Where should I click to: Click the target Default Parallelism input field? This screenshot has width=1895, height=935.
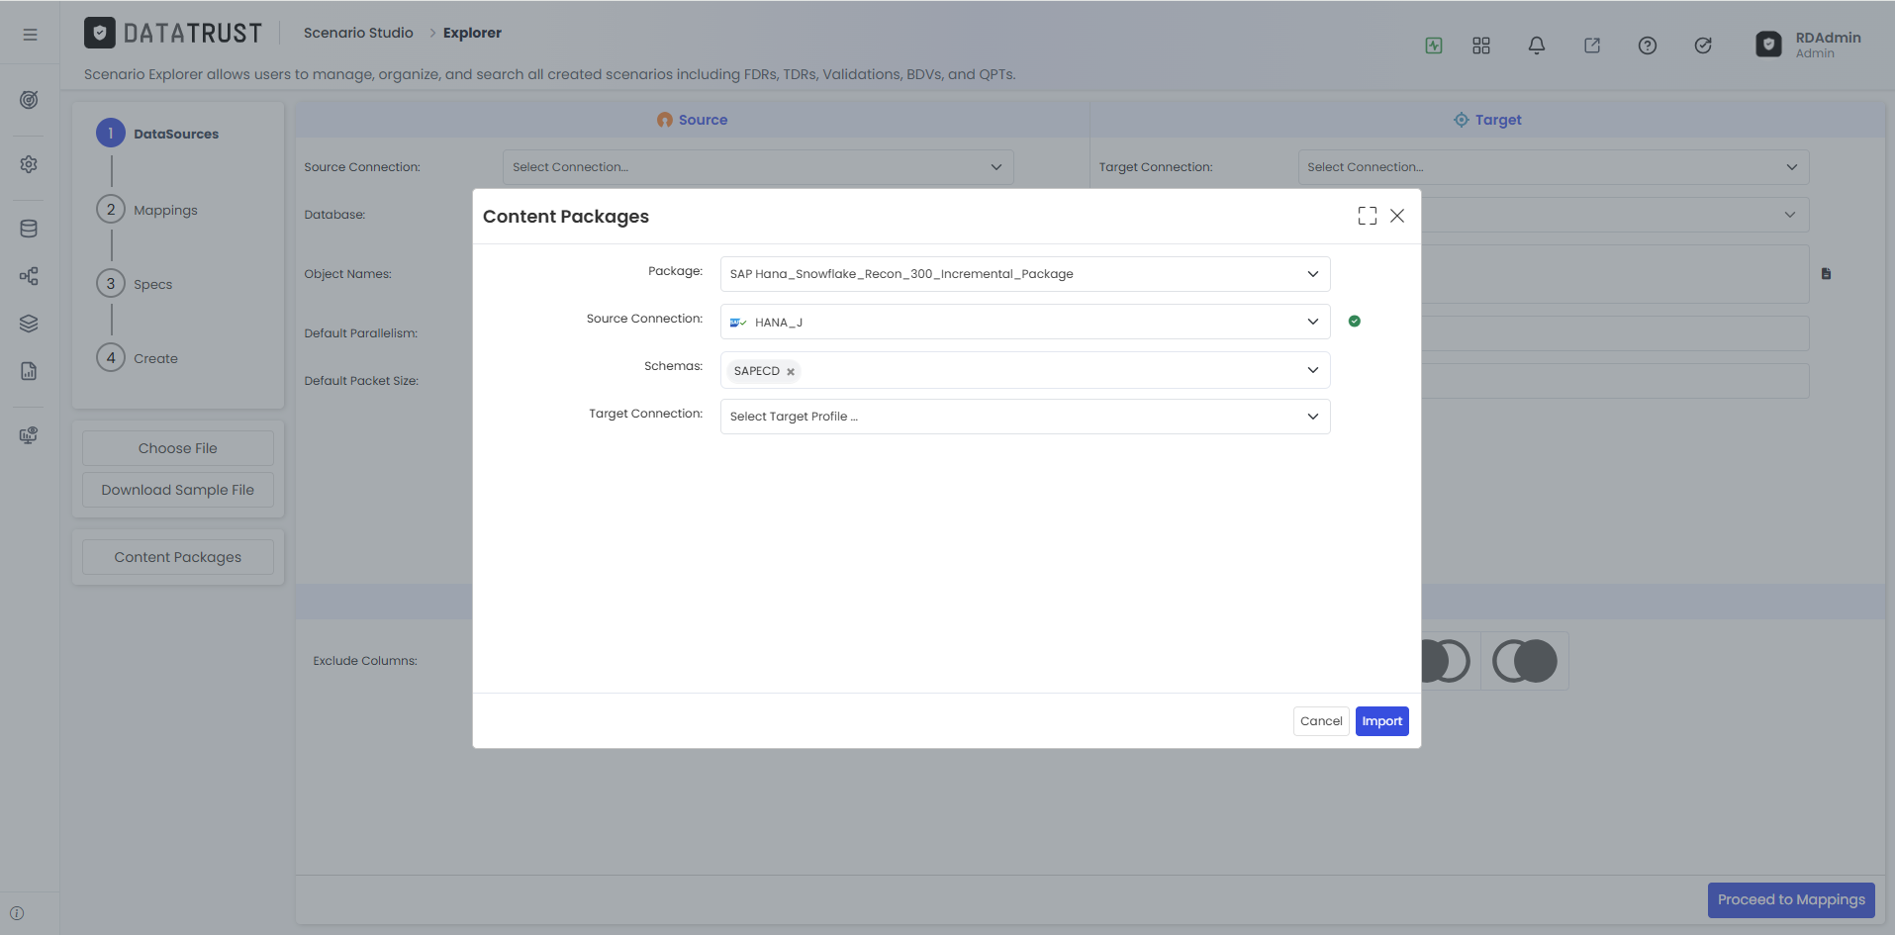coord(1615,333)
